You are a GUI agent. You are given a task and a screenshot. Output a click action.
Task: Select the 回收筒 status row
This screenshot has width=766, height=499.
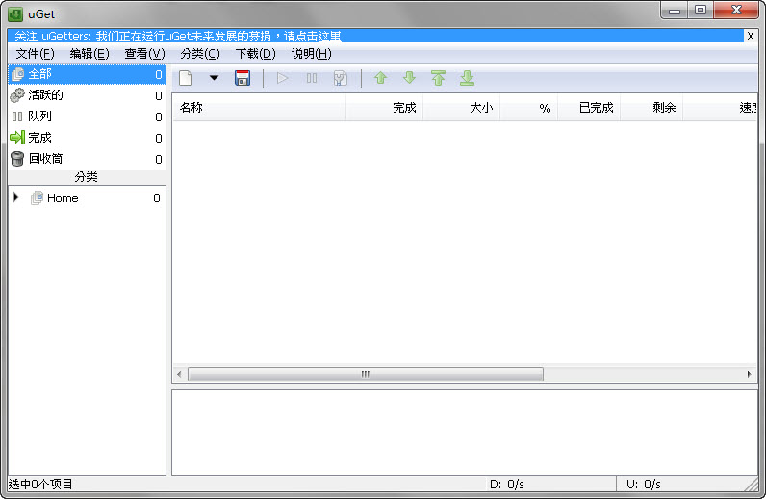point(87,159)
